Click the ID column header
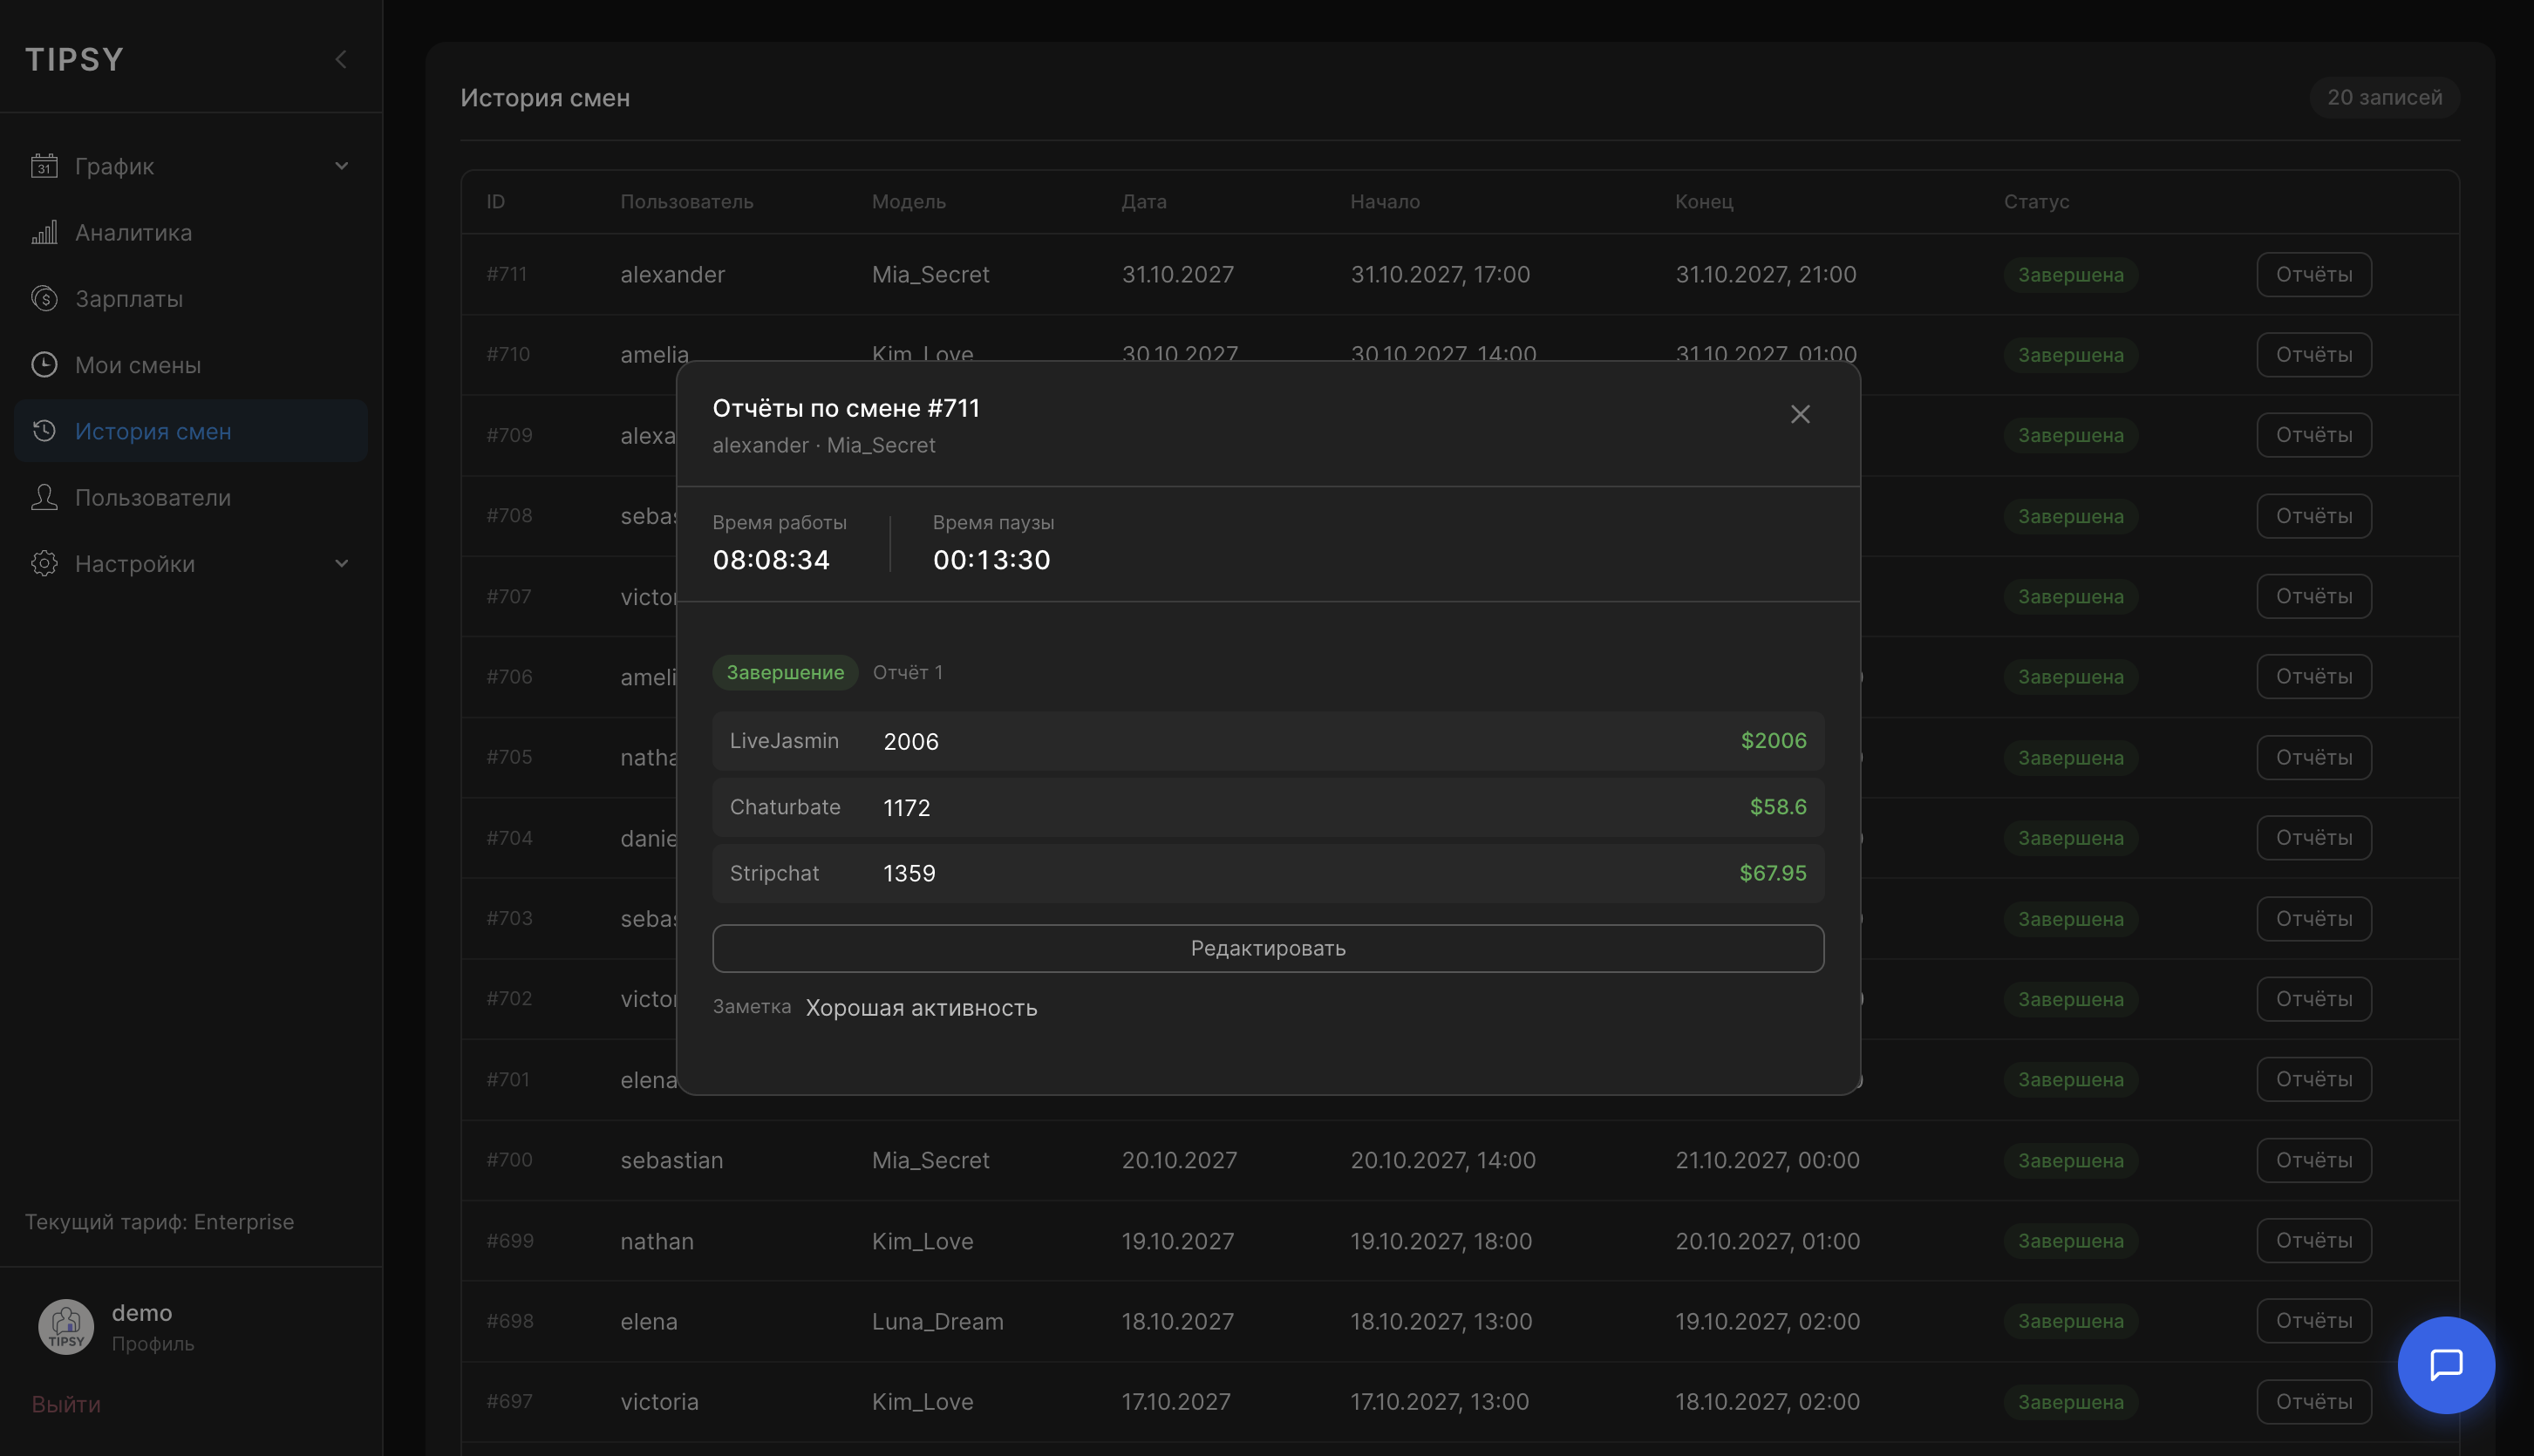Image resolution: width=2534 pixels, height=1456 pixels. pyautogui.click(x=496, y=201)
